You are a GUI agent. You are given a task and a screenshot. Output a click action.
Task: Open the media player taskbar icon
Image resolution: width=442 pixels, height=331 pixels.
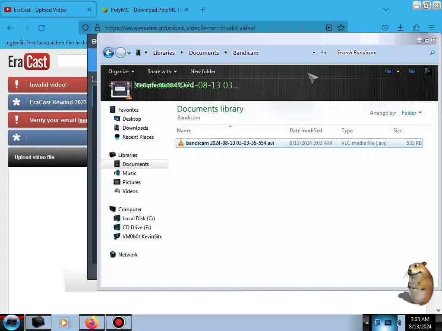pos(64,322)
